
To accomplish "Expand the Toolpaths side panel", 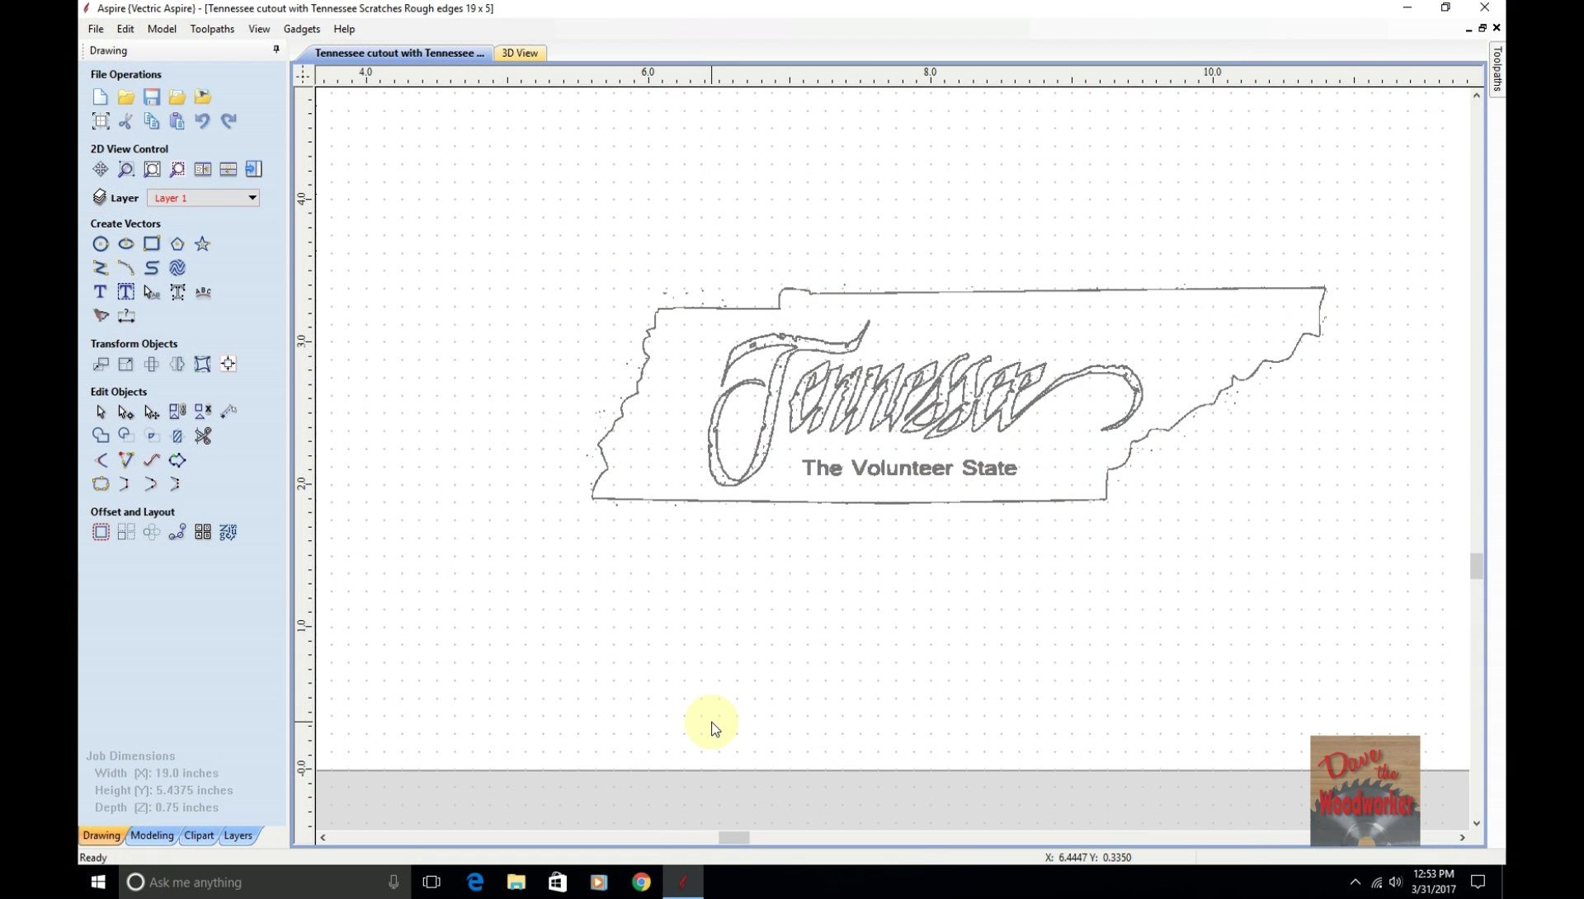I will [1497, 70].
